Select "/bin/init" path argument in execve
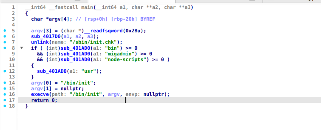The height and width of the screenshot is (130, 321). click(86, 94)
